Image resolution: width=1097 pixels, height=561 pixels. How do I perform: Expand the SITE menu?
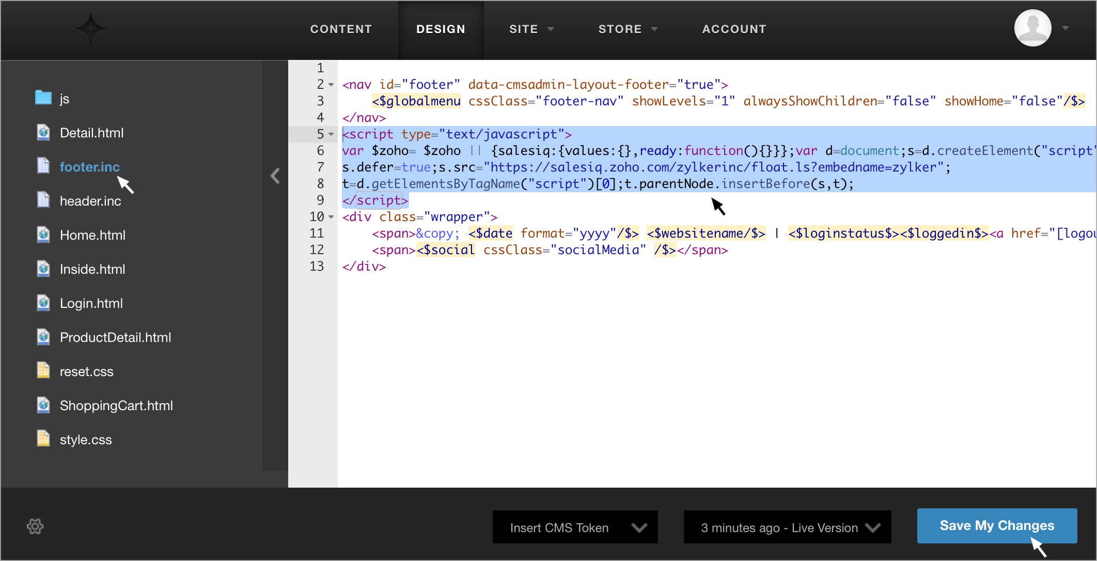531,29
